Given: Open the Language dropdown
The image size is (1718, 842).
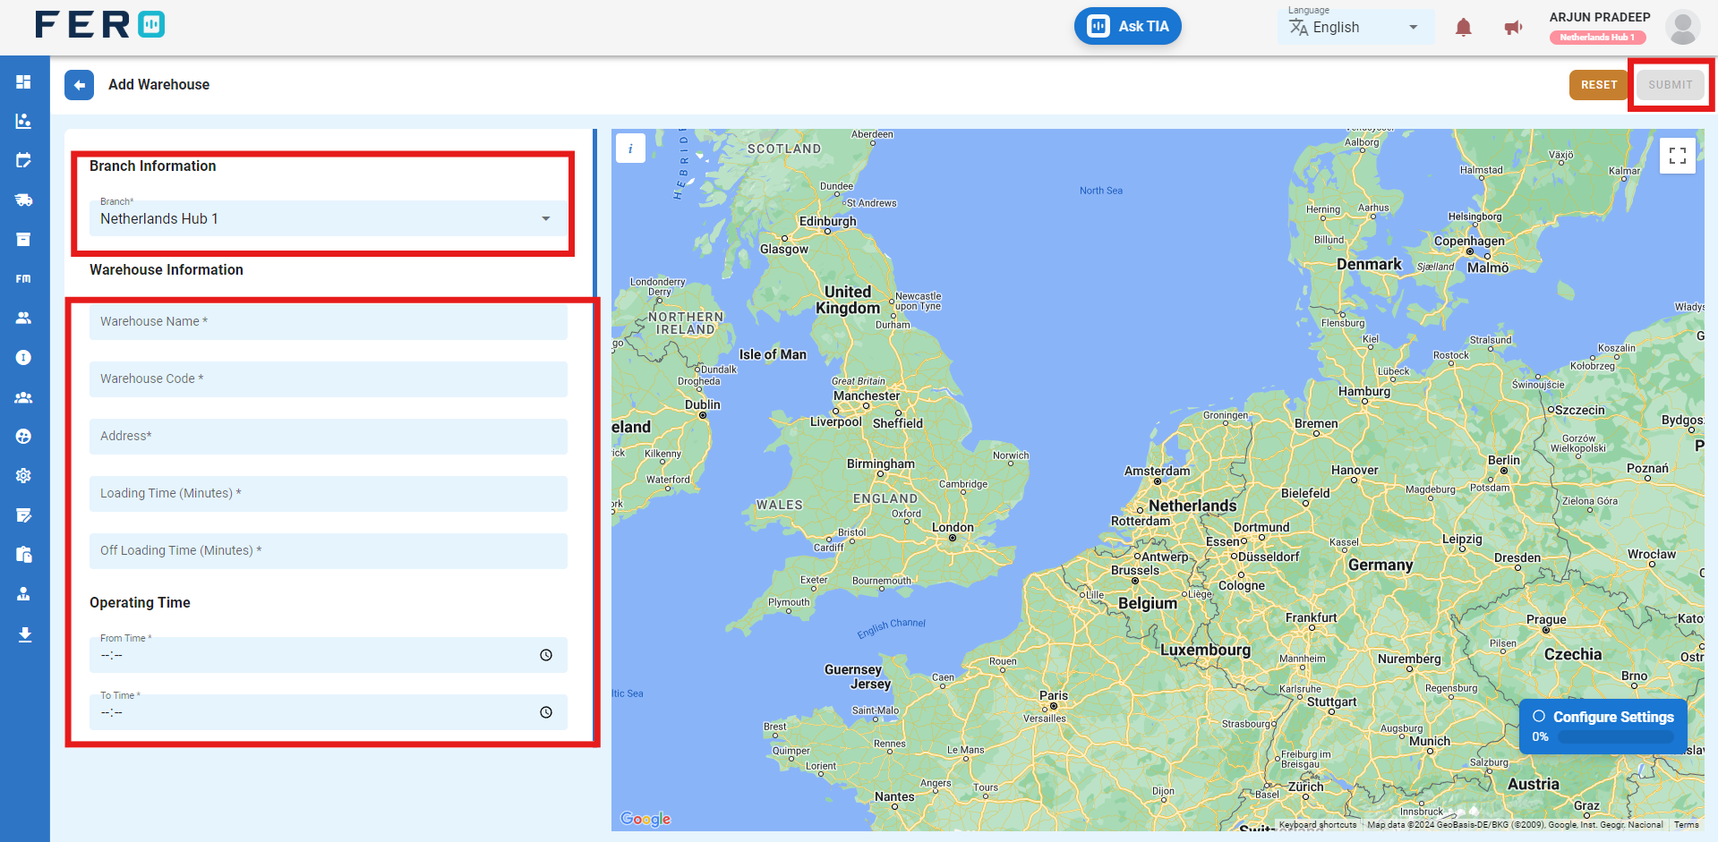Looking at the screenshot, I should tap(1356, 27).
